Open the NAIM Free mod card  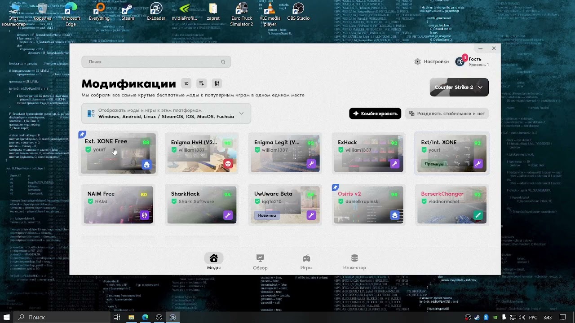coord(118,205)
